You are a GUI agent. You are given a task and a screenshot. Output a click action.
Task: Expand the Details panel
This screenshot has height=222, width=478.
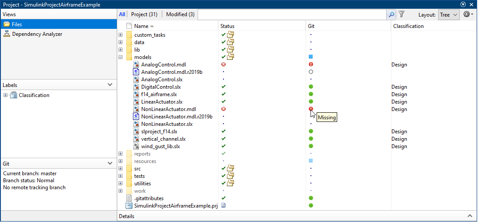pyautogui.click(x=470, y=216)
